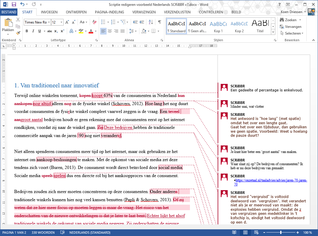Select the Format Painter brush icon
This screenshot has width=318, height=236.
pos(18,33)
